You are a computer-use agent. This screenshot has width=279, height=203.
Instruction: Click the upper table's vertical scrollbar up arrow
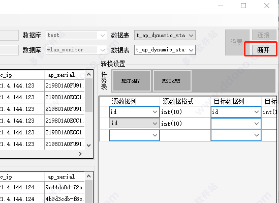[x=88, y=74]
